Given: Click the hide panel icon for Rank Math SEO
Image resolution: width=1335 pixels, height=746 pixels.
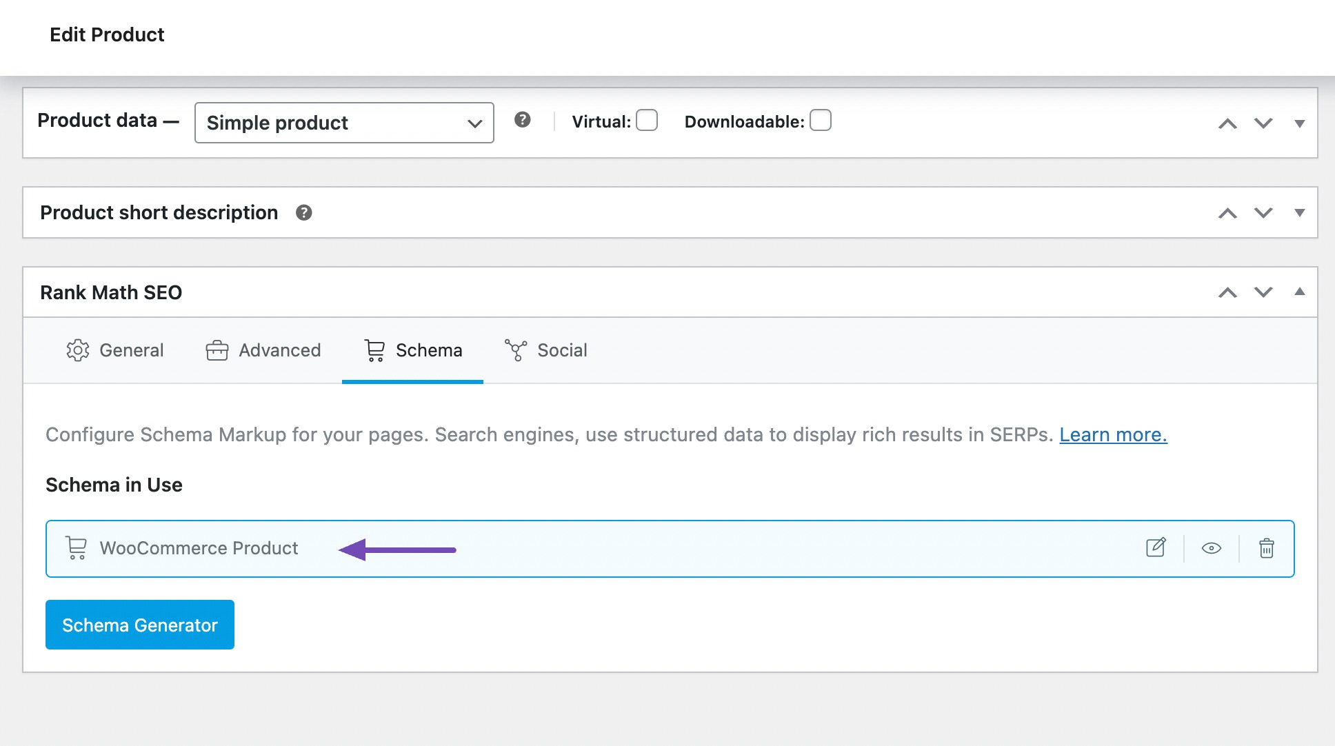Looking at the screenshot, I should (1301, 293).
